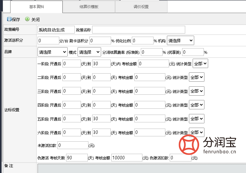This screenshot has height=173, width=246.
Task: Open 六阶段 统计类型 dropdown
Action: tap(197, 132)
